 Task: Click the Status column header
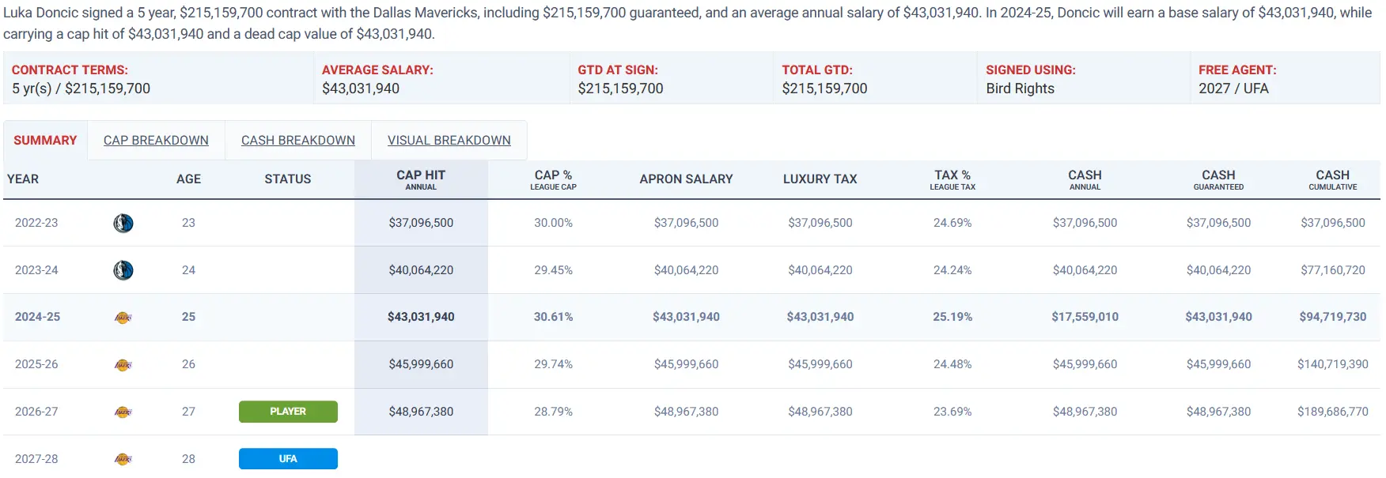point(288,179)
